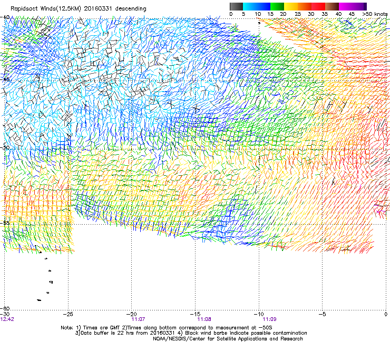Click the legend label '15' under the color bar
The image size is (390, 342).
pos(270,14)
